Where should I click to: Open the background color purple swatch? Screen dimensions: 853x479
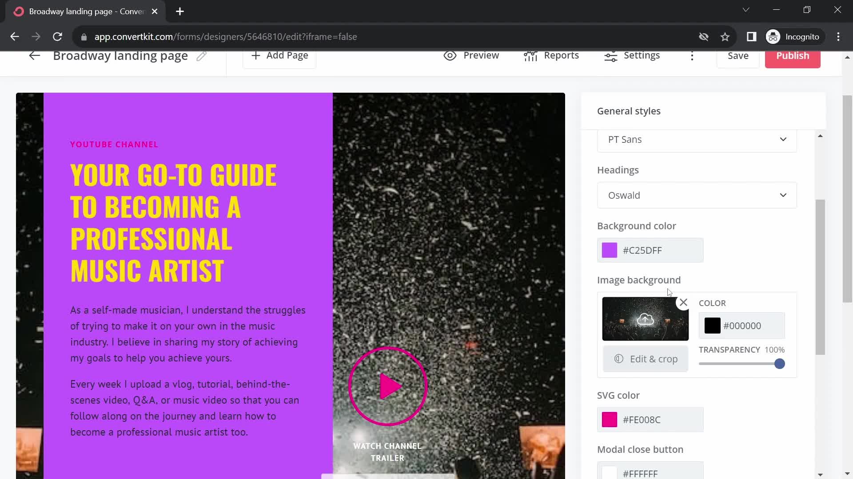tap(609, 250)
